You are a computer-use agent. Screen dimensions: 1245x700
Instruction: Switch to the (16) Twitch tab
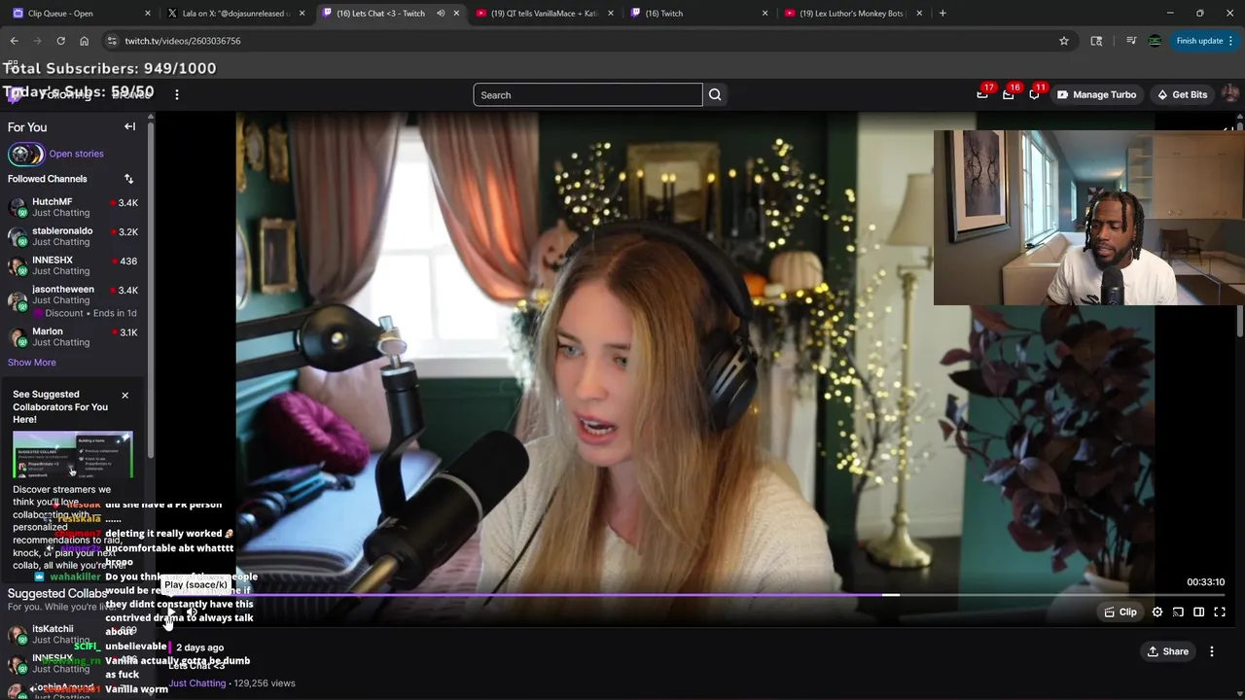click(x=698, y=13)
